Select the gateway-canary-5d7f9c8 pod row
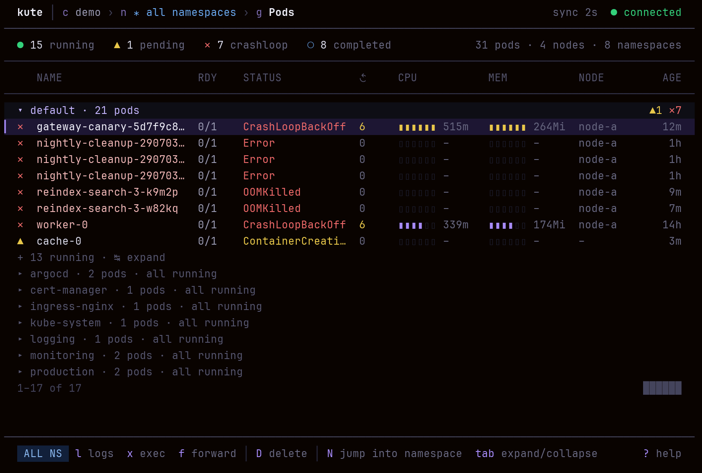Image resolution: width=702 pixels, height=473 pixels. point(349,127)
